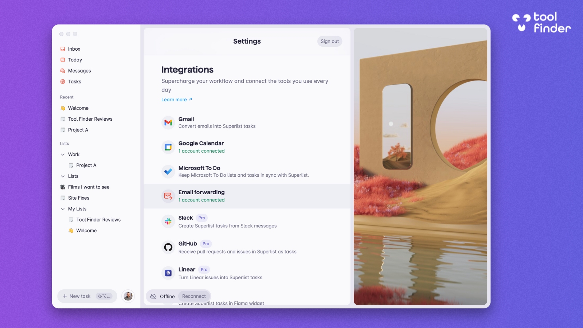Click the profile avatar at the bottom

pos(128,296)
